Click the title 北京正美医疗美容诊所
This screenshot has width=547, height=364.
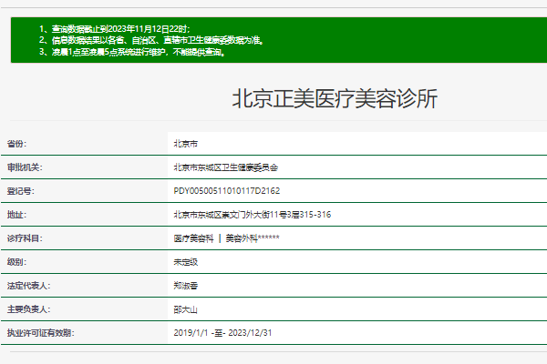[335, 100]
